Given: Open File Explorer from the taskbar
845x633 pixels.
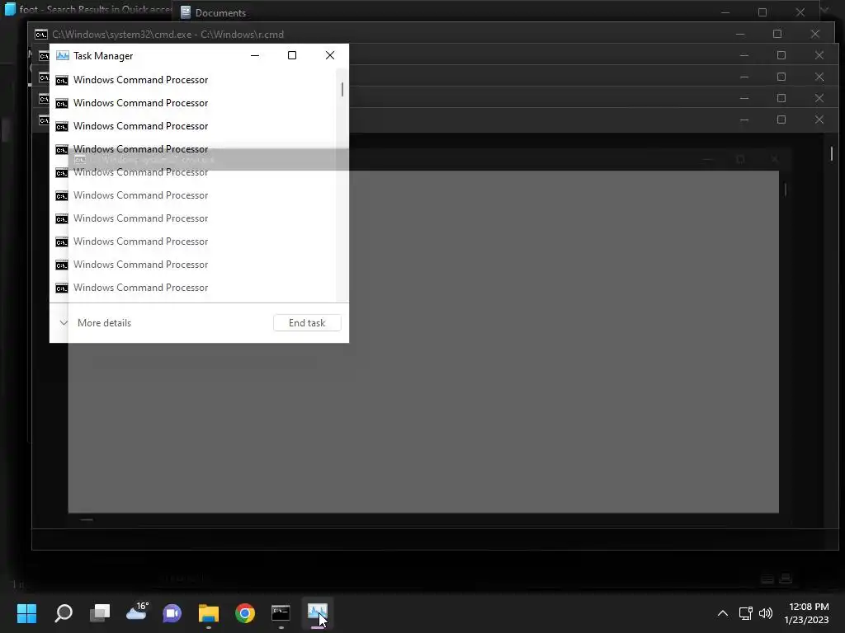Looking at the screenshot, I should click(209, 612).
